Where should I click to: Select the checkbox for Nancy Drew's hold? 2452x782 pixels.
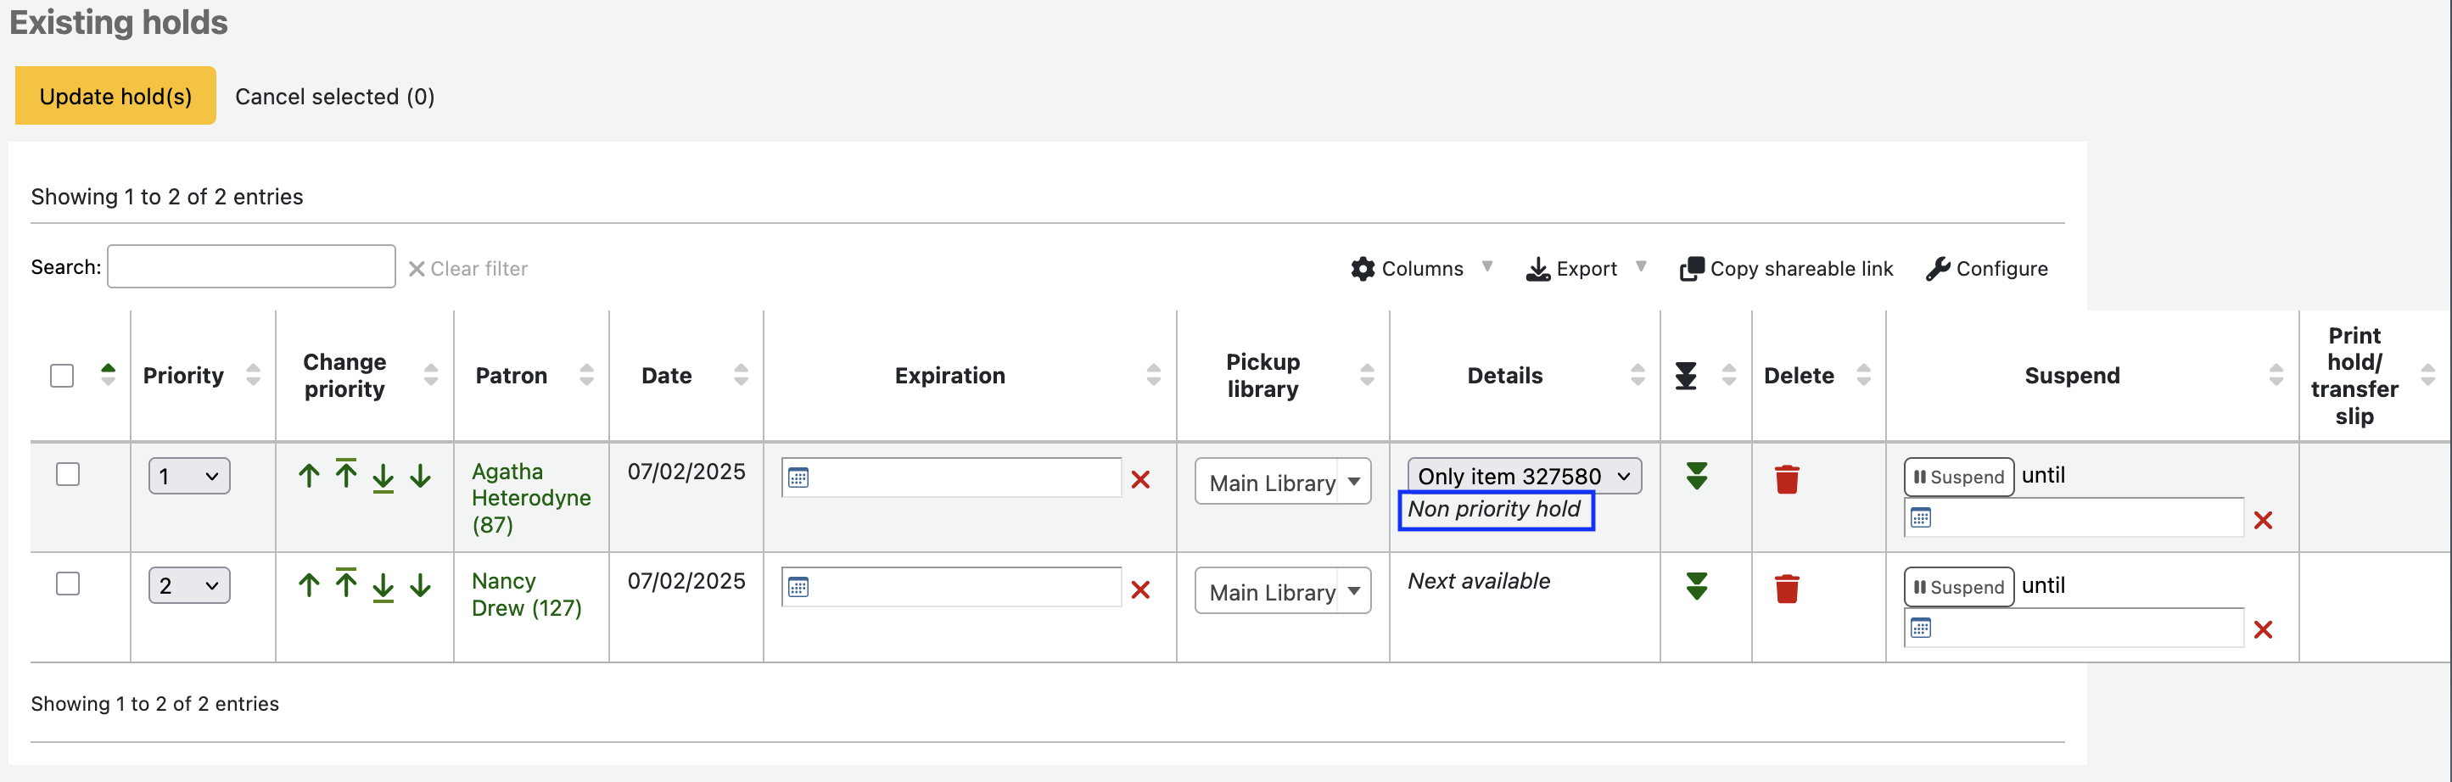[x=68, y=584]
